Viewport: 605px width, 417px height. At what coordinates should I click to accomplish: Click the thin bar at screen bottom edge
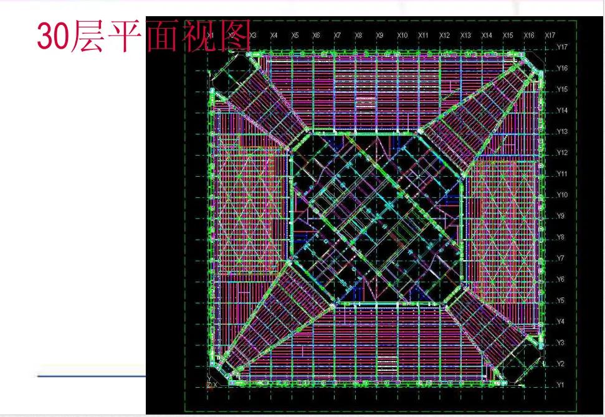click(302, 415)
